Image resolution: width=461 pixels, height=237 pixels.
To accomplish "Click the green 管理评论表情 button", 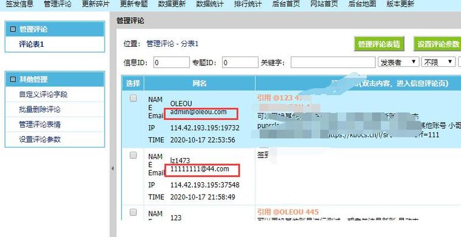I will click(x=379, y=44).
